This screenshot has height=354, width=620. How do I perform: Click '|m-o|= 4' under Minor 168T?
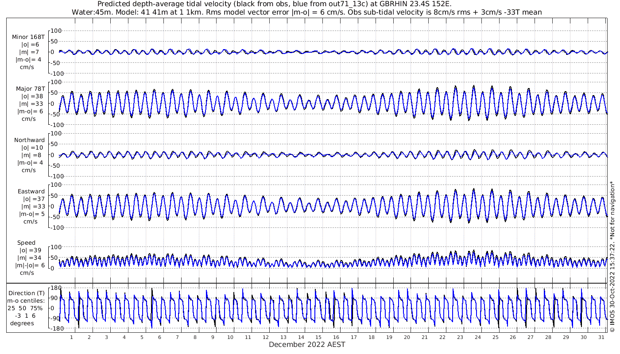29,60
